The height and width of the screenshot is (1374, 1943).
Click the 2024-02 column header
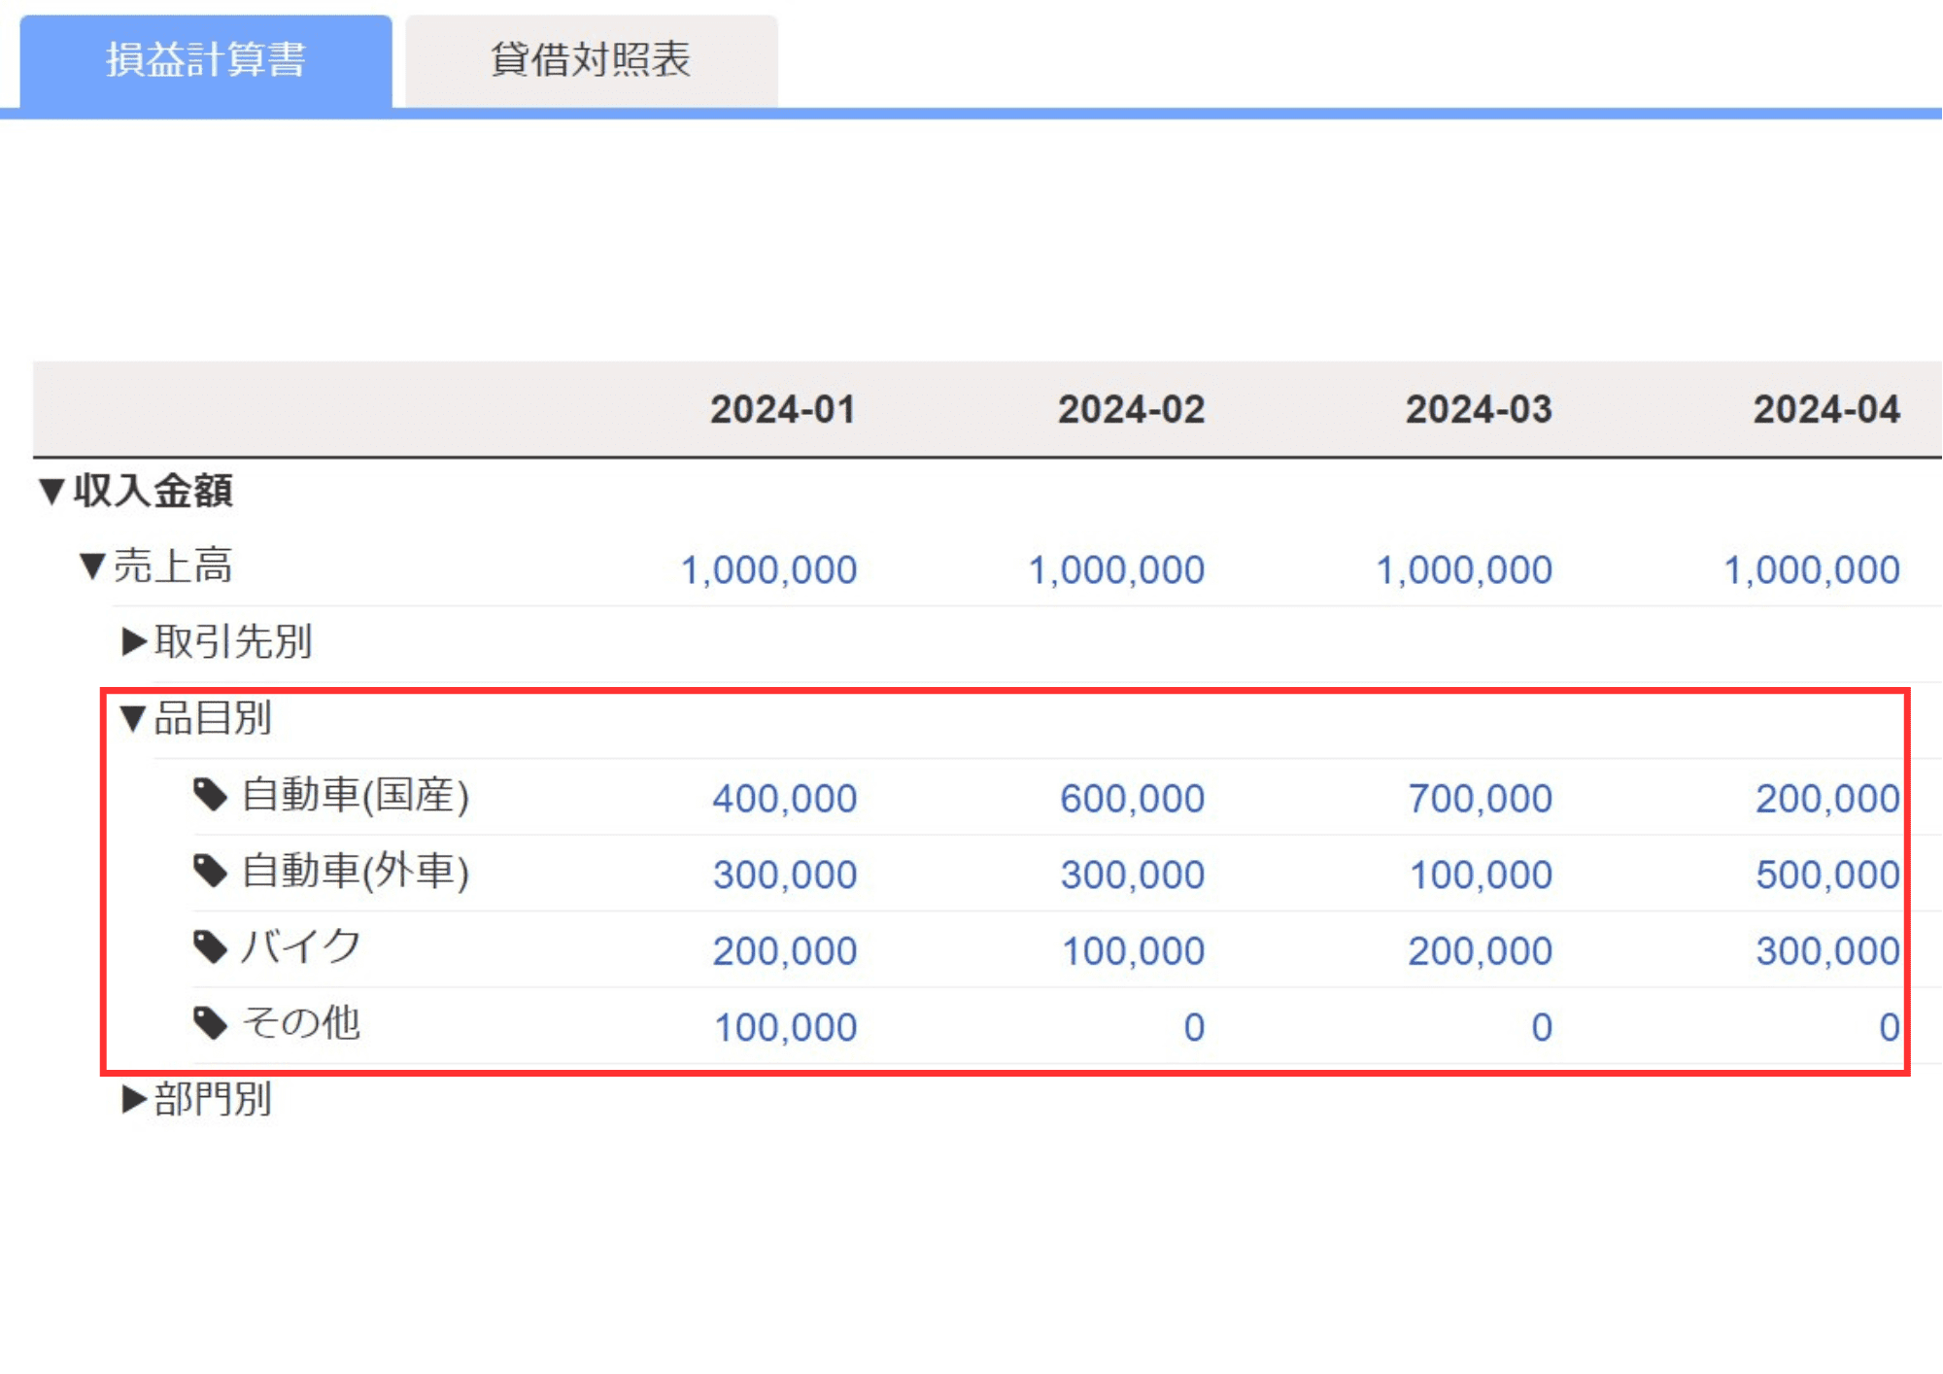pos(1131,410)
